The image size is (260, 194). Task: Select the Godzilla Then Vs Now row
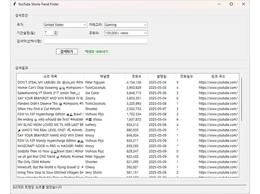point(50,151)
